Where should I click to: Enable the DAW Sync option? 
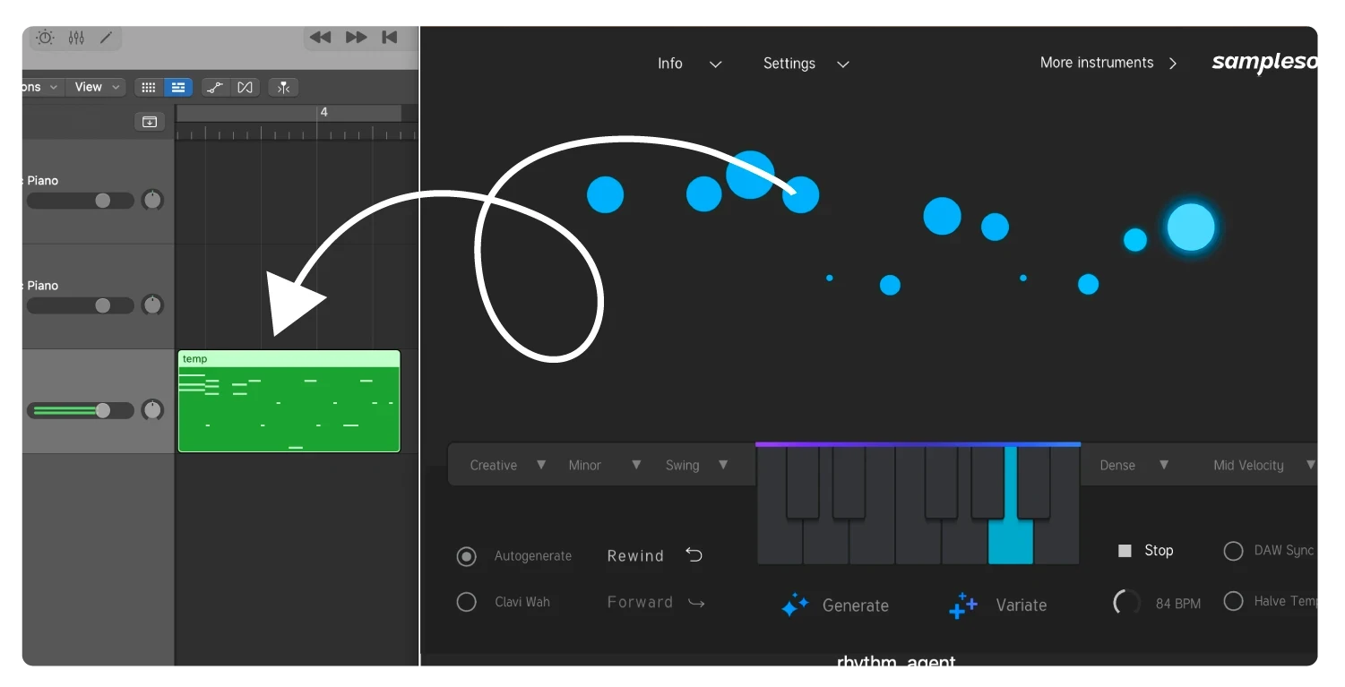(1233, 551)
